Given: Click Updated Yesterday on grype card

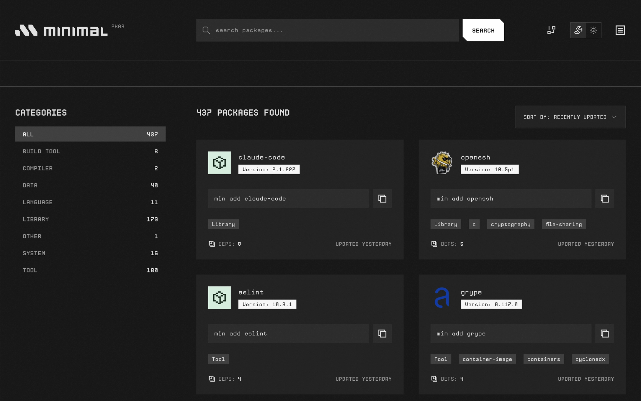Looking at the screenshot, I should [586, 379].
